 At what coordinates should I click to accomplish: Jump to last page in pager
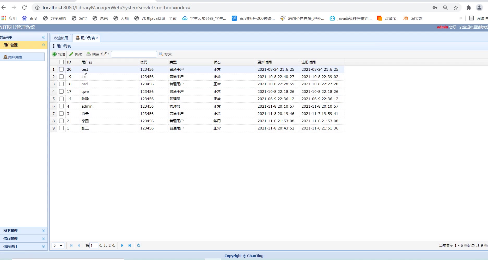pyautogui.click(x=130, y=245)
